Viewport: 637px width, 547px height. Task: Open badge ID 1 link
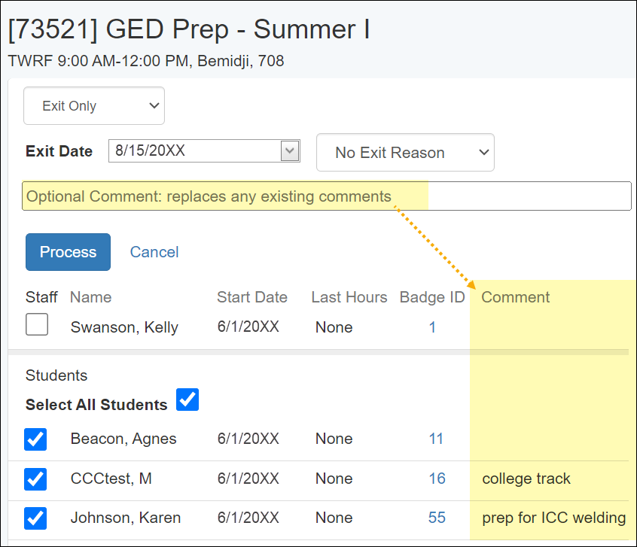pyautogui.click(x=432, y=327)
